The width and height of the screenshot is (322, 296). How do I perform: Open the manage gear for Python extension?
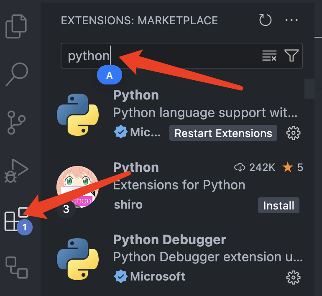coord(293,133)
